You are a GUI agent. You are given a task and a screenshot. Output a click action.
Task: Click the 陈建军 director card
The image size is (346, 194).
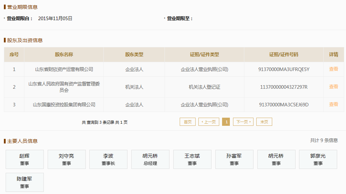25,182
